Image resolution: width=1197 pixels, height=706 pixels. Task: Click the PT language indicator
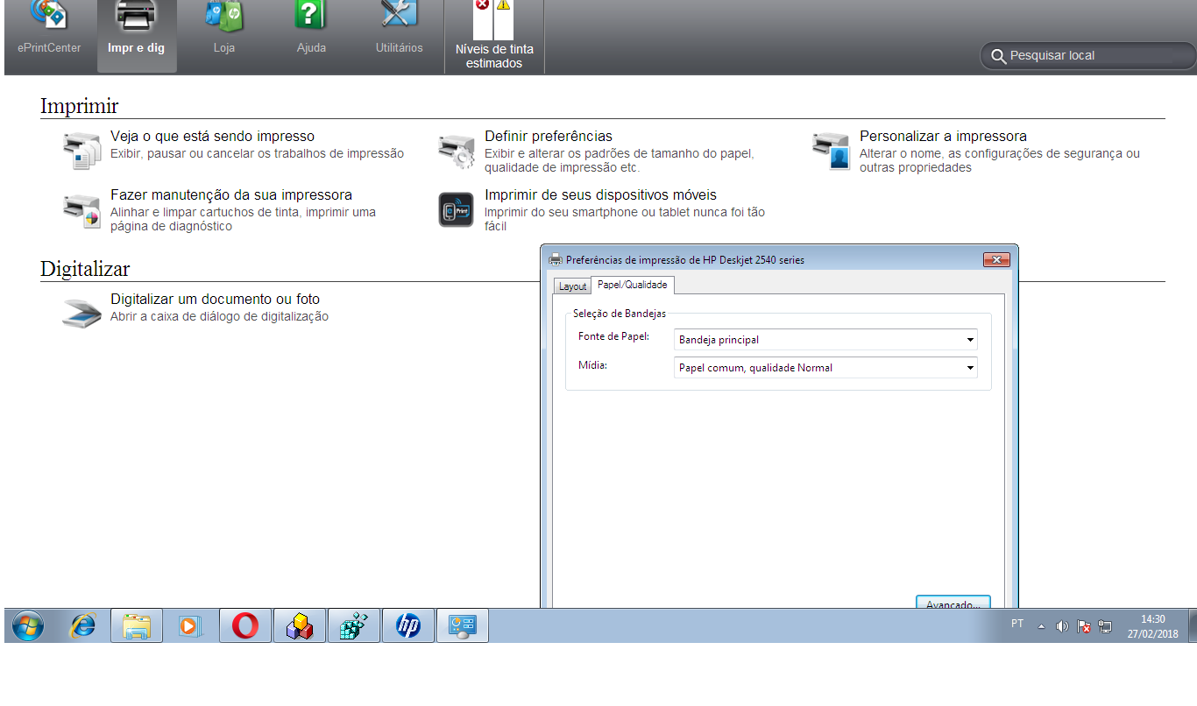tap(1017, 624)
